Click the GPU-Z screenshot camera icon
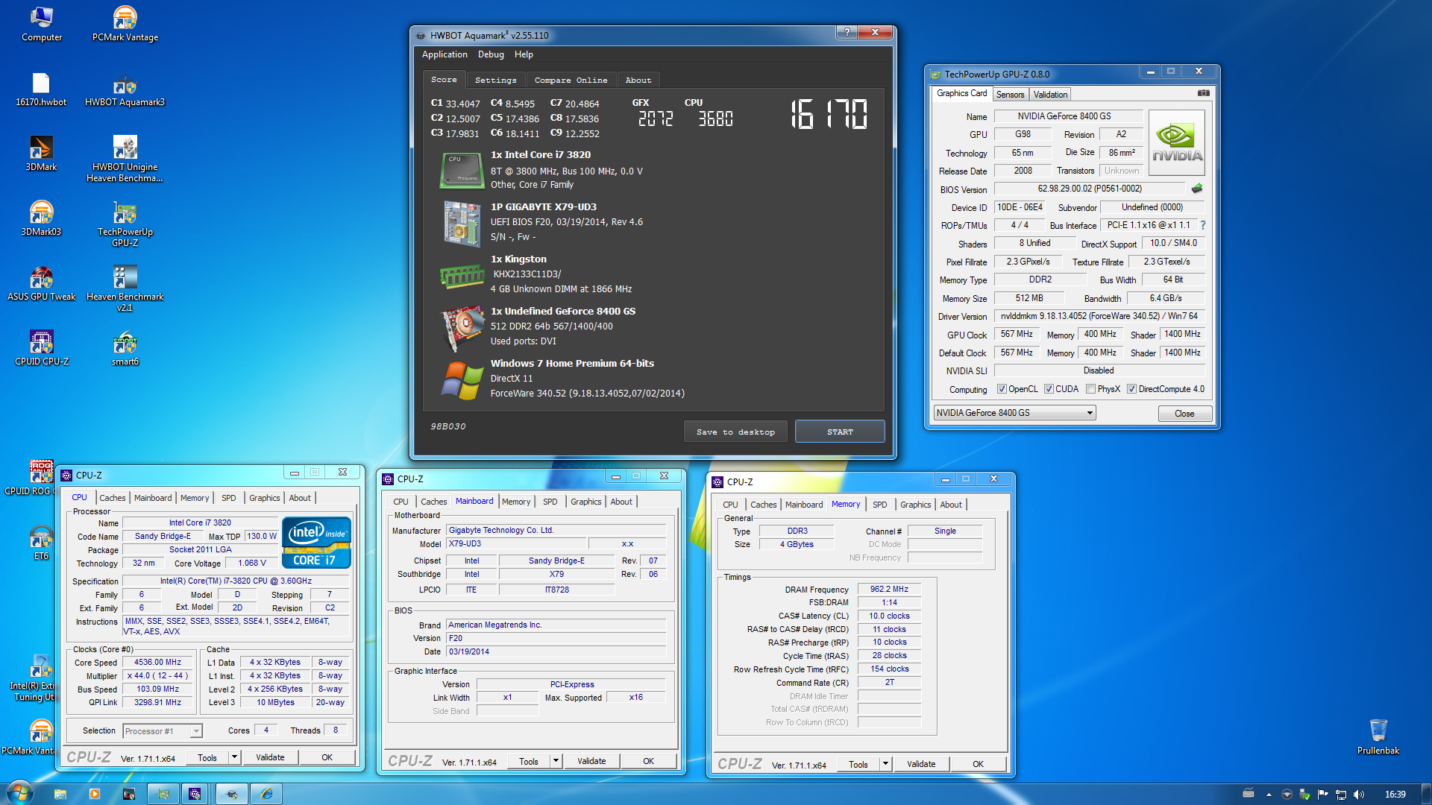 click(1203, 93)
